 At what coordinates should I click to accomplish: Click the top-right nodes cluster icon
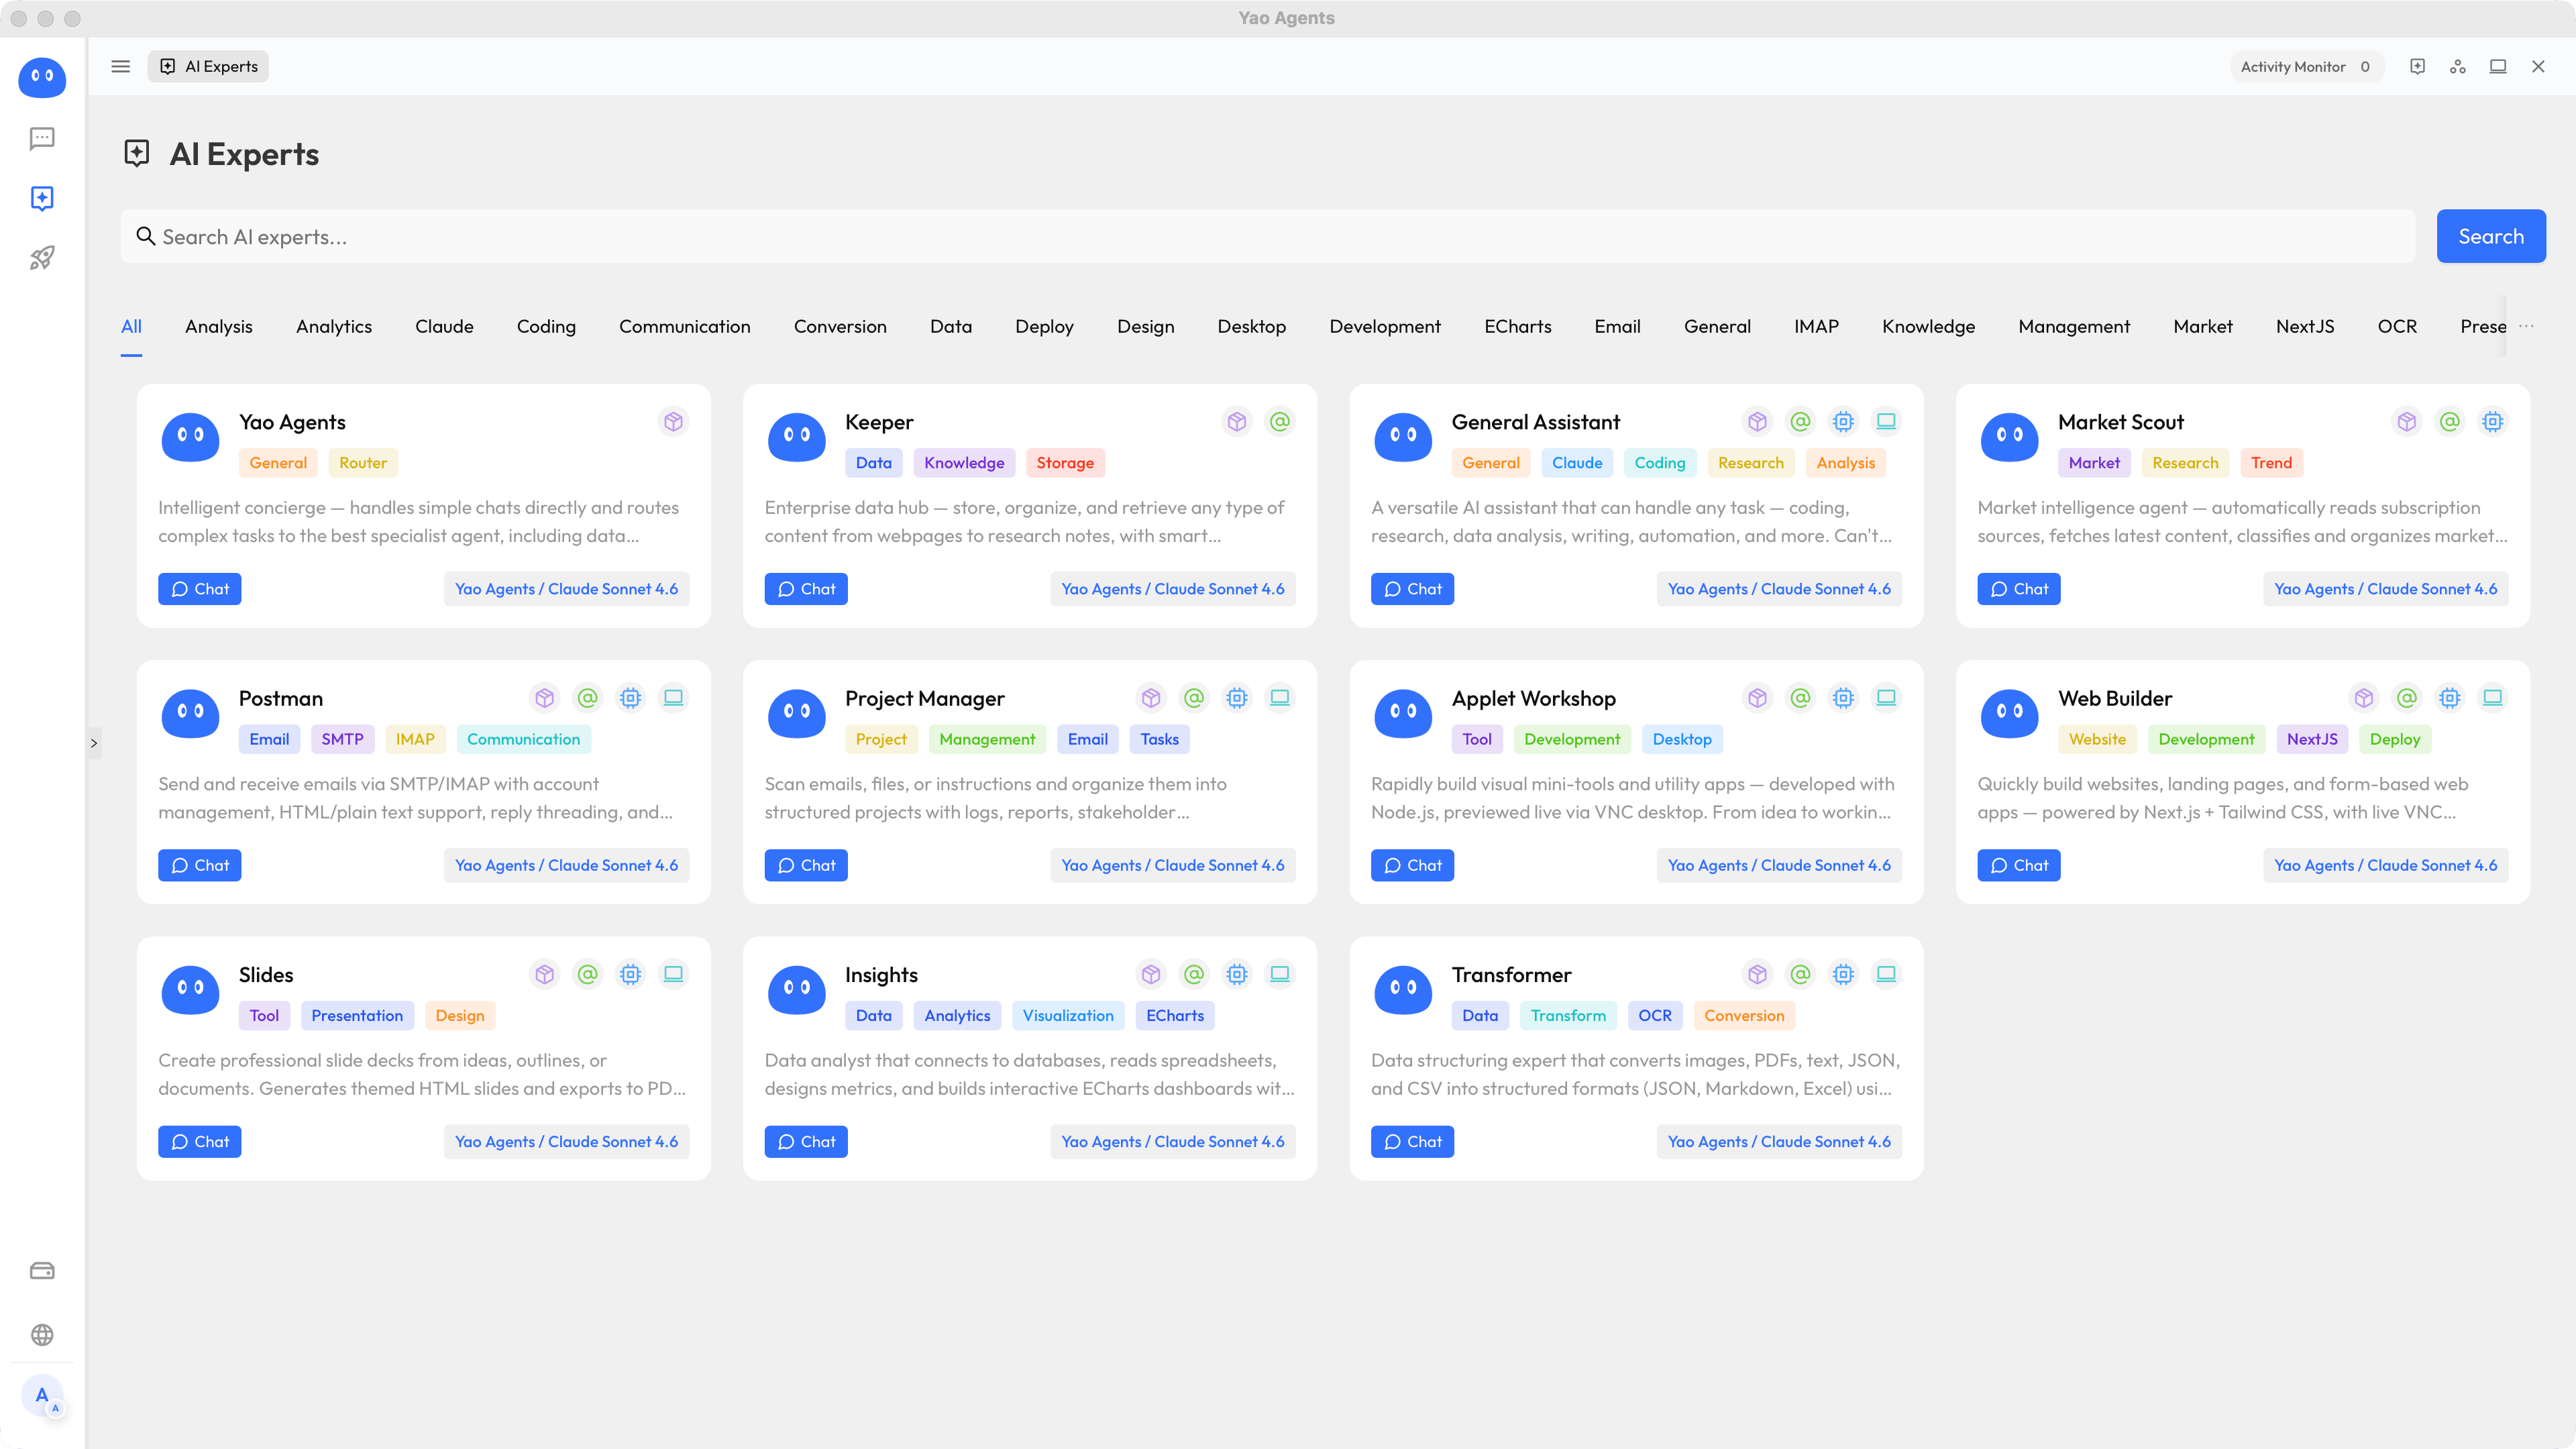2458,66
